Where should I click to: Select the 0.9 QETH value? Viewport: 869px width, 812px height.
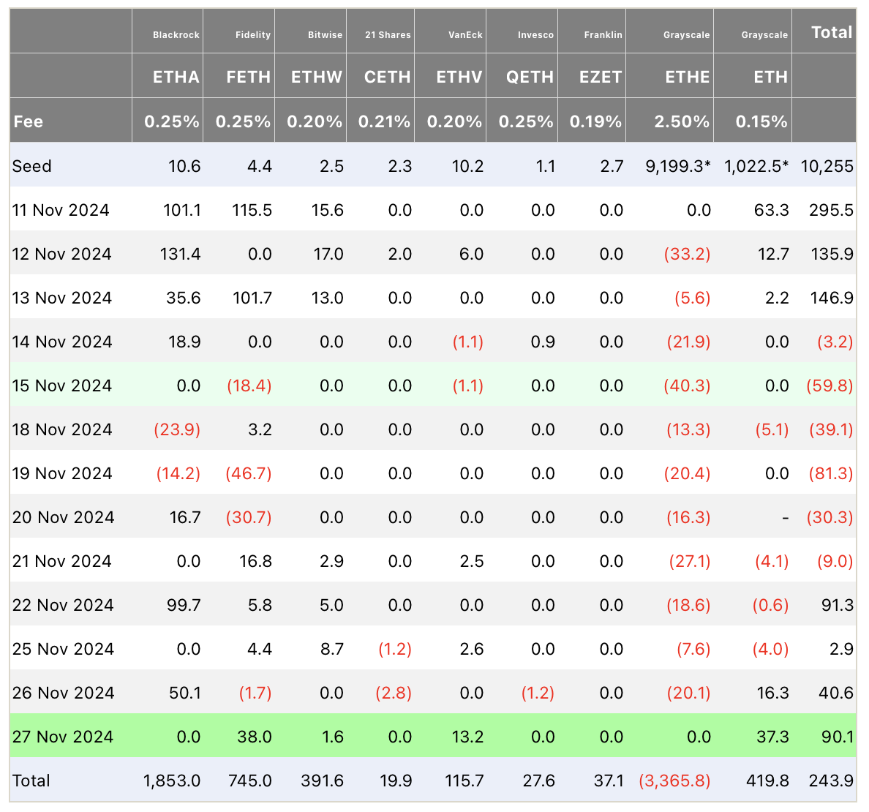point(542,342)
